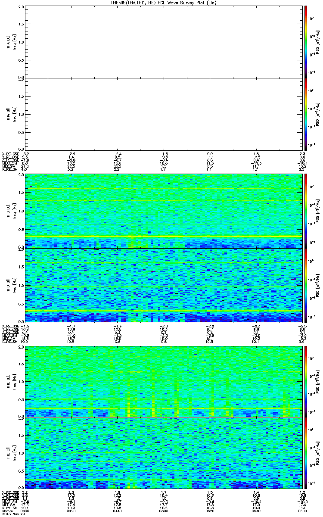
Task: Click the PSD color bar beside THA BII
Action: (306, 114)
